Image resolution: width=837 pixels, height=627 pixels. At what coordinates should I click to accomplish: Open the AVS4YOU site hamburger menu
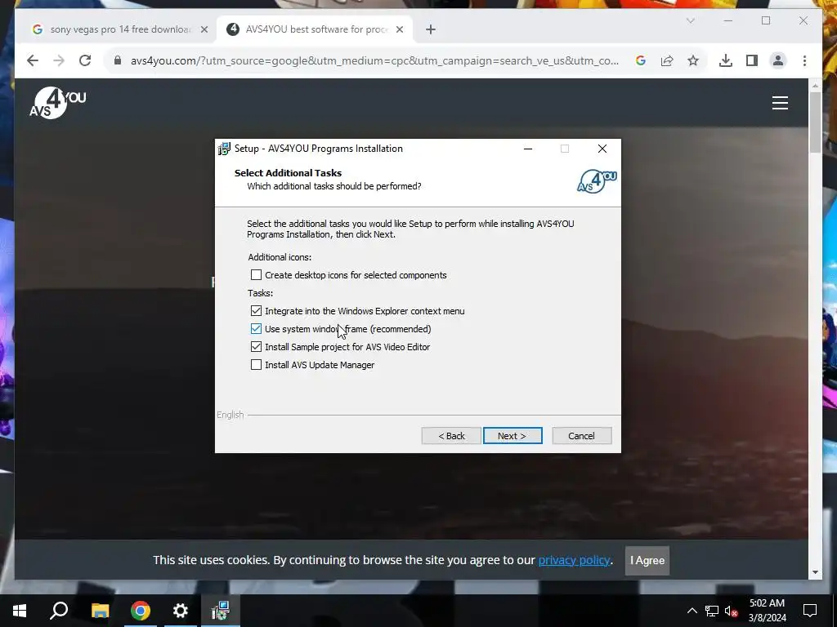click(x=780, y=103)
